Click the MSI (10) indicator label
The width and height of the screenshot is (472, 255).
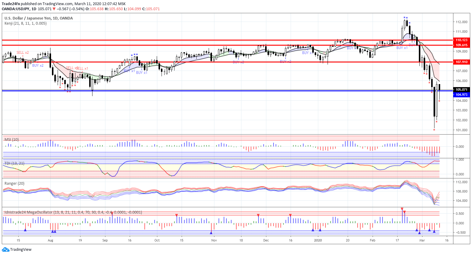click(11, 139)
